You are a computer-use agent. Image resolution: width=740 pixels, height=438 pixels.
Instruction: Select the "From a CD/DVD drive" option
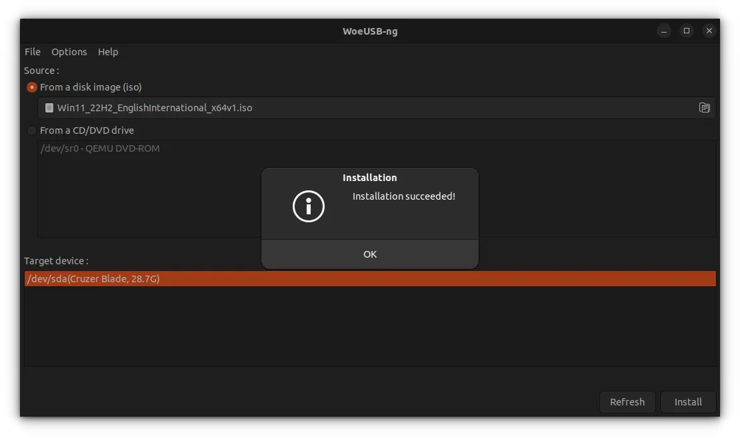31,130
